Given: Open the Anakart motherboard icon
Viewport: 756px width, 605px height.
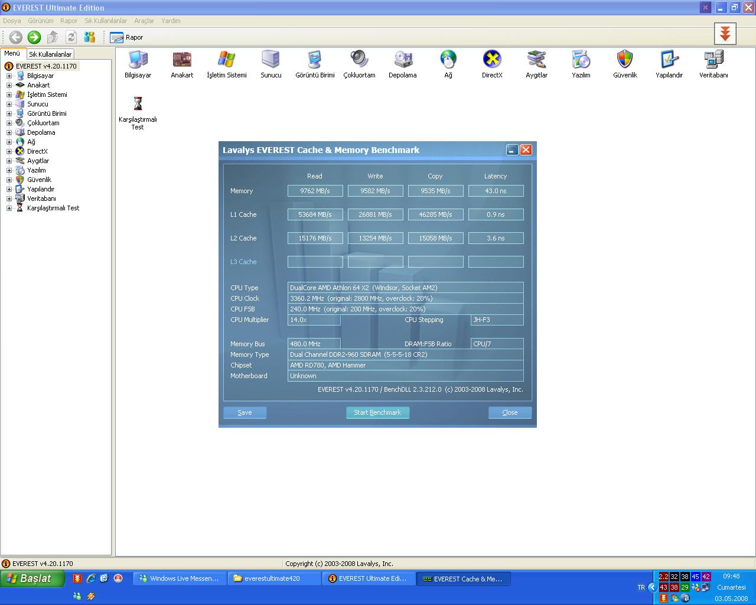Looking at the screenshot, I should coord(182,64).
